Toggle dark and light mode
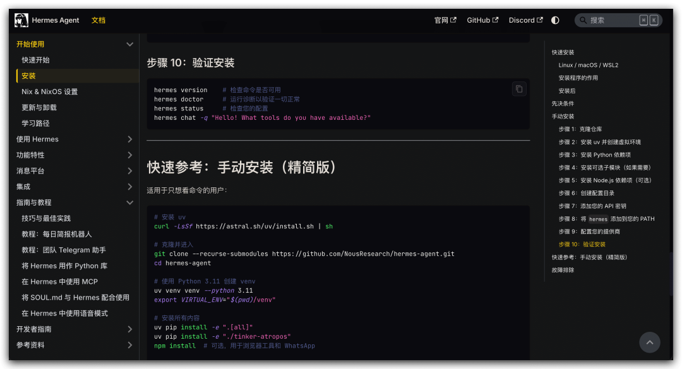This screenshot has width=682, height=369. point(555,20)
